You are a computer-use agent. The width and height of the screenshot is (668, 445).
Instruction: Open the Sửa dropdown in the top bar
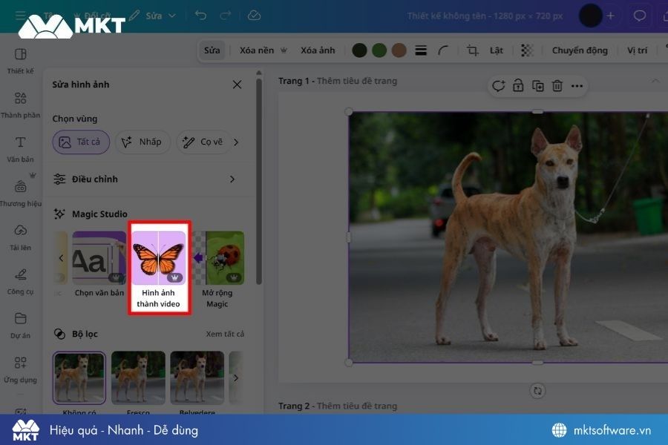coord(156,14)
